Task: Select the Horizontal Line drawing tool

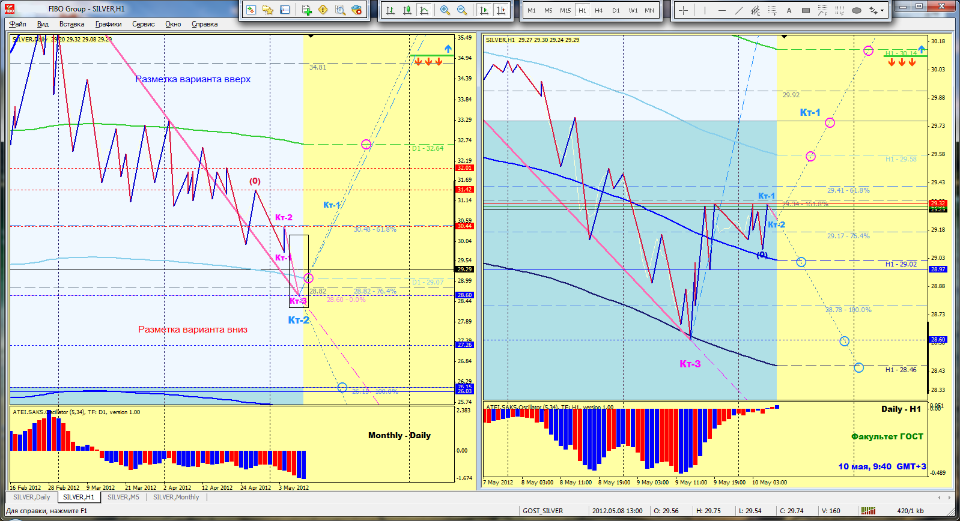Action: [722, 10]
